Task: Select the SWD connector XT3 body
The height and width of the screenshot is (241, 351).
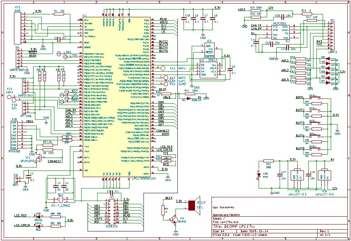Action: 17,28
